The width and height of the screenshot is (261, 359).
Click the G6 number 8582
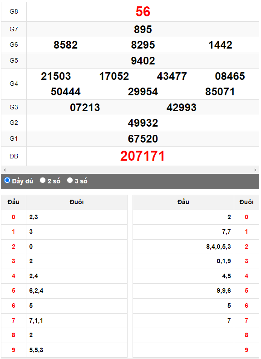tap(66, 45)
